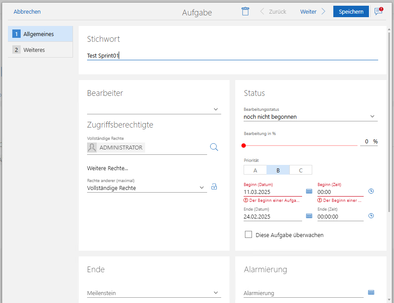The width and height of the screenshot is (394, 303).
Task: Open the Bearbeitungsstatus dropdown
Action: [x=372, y=117]
